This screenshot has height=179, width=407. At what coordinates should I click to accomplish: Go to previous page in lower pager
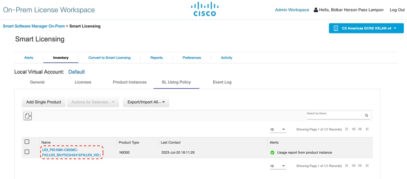[354, 166]
